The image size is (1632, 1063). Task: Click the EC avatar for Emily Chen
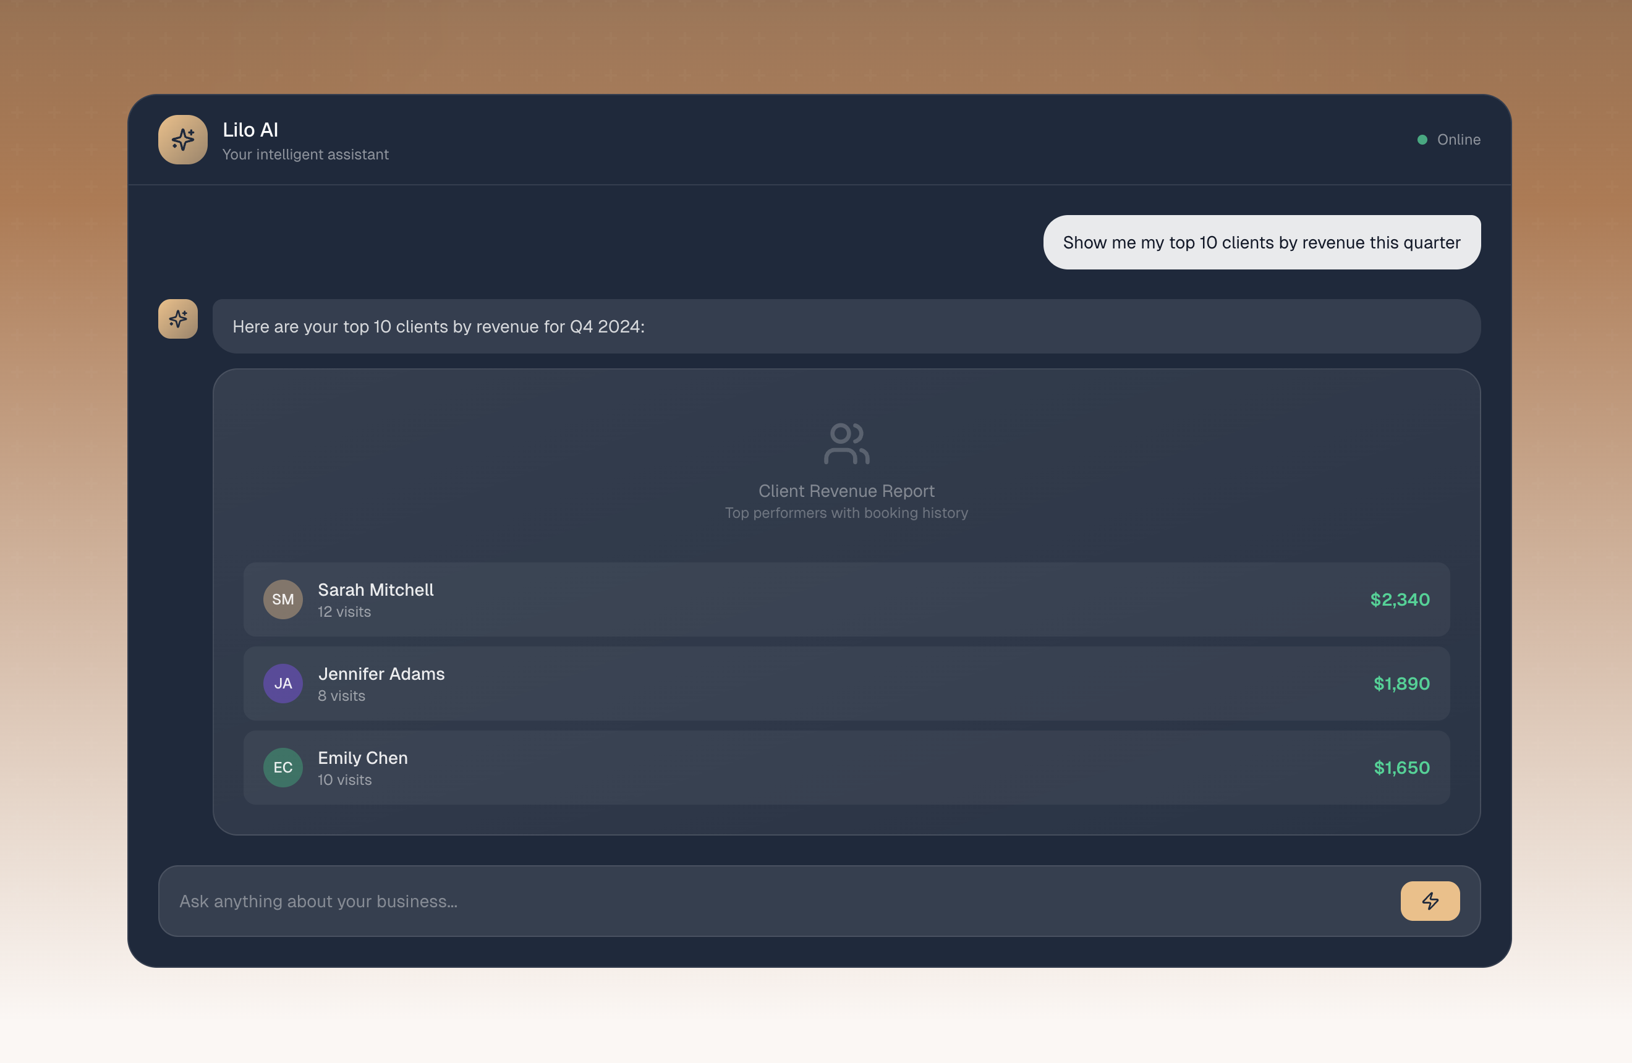(283, 768)
